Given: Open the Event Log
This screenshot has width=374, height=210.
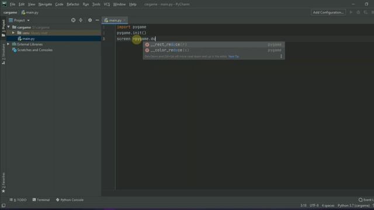Looking at the screenshot, I should 366,199.
